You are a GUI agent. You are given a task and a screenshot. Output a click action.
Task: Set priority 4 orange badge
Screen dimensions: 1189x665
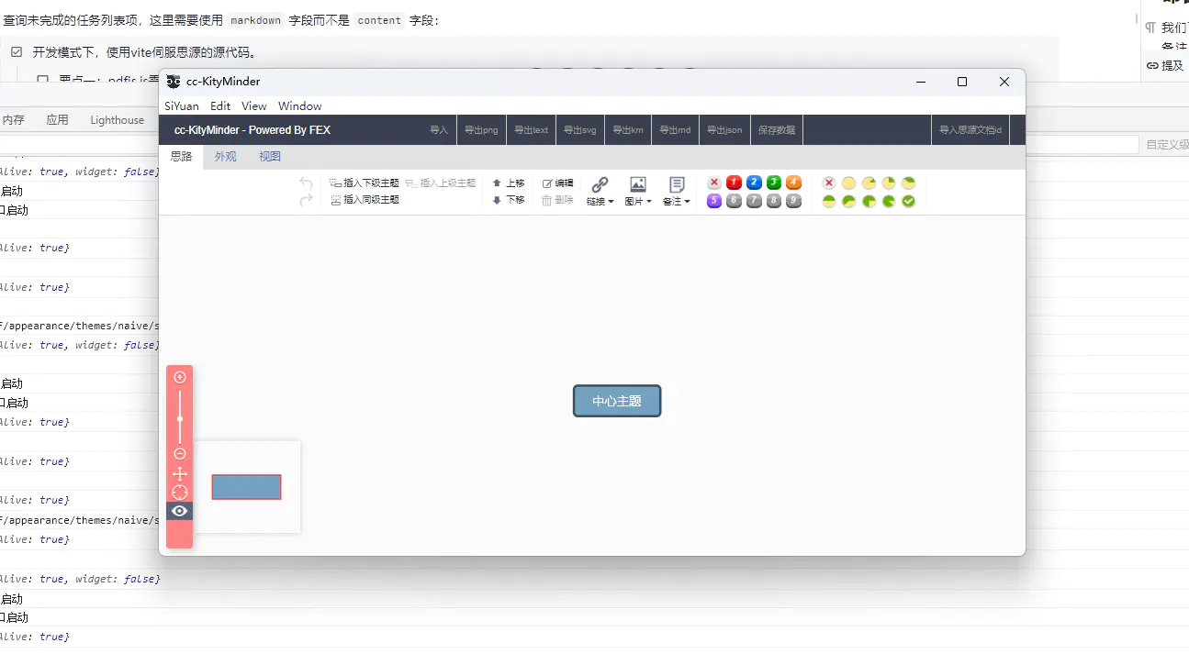pyautogui.click(x=794, y=183)
